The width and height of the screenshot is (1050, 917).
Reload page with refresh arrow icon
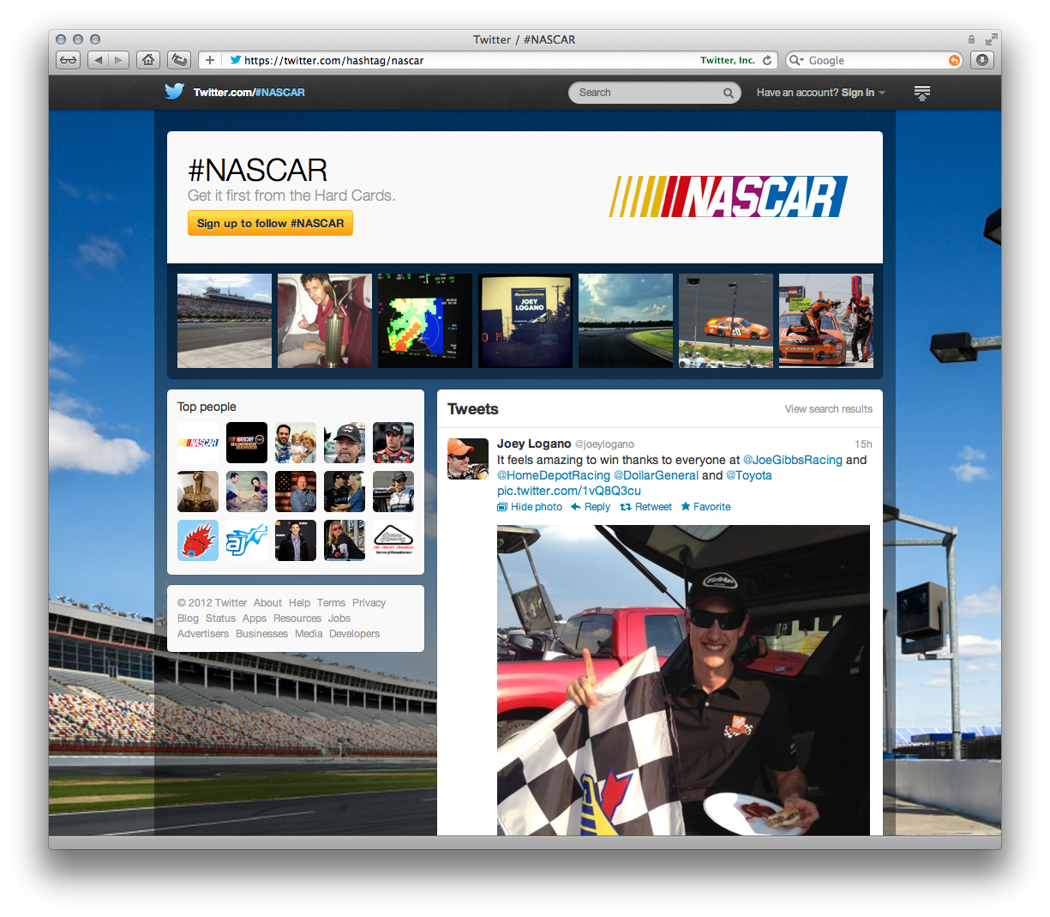[767, 60]
